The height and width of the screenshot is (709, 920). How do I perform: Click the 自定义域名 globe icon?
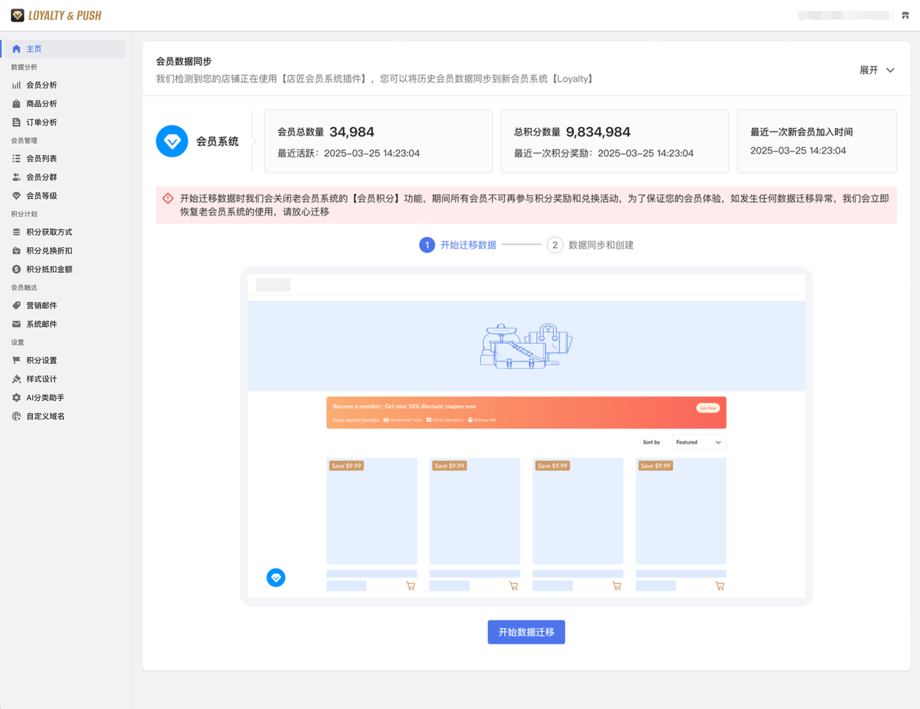[x=17, y=416]
